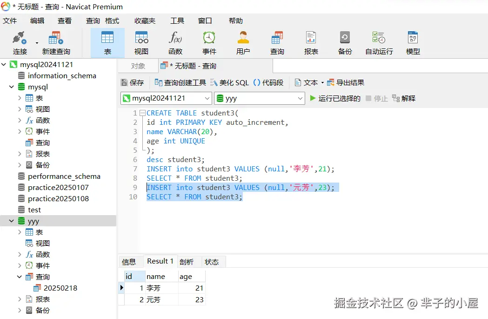Expand 表 under mysql database

tap(20, 98)
